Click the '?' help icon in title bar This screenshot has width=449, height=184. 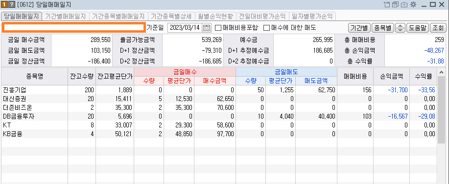12,4
